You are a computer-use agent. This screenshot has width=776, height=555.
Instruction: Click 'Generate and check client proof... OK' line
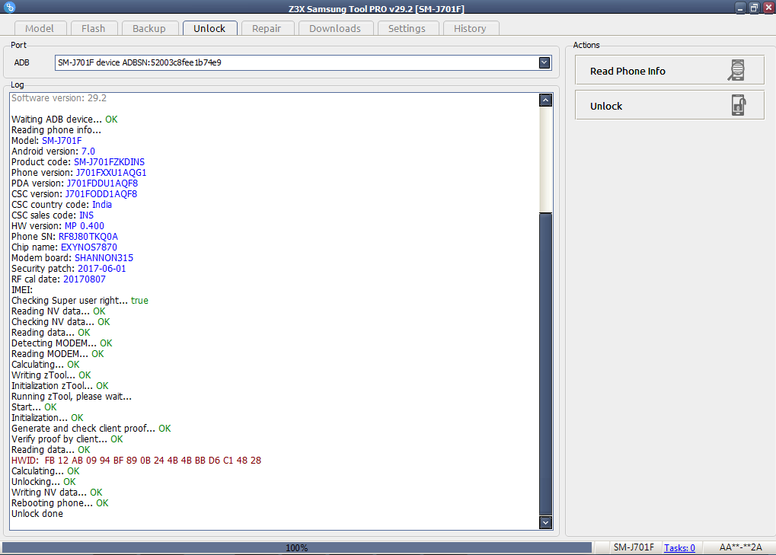pyautogui.click(x=91, y=429)
